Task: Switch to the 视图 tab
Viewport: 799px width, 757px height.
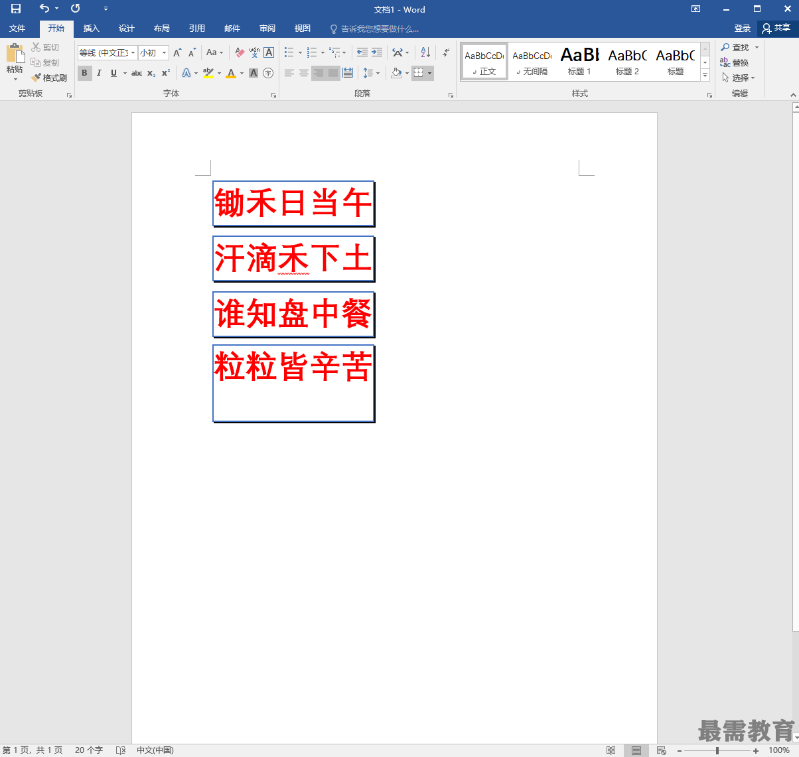Action: [303, 29]
